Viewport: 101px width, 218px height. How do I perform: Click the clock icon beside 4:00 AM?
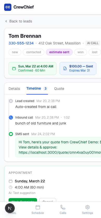(11, 188)
